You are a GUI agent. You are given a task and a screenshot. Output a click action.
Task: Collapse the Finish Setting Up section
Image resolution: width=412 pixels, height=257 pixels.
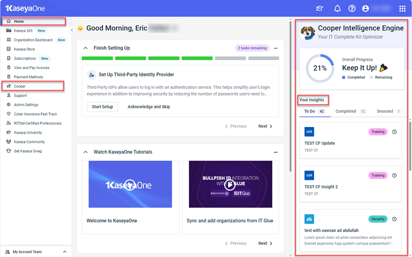coord(85,48)
